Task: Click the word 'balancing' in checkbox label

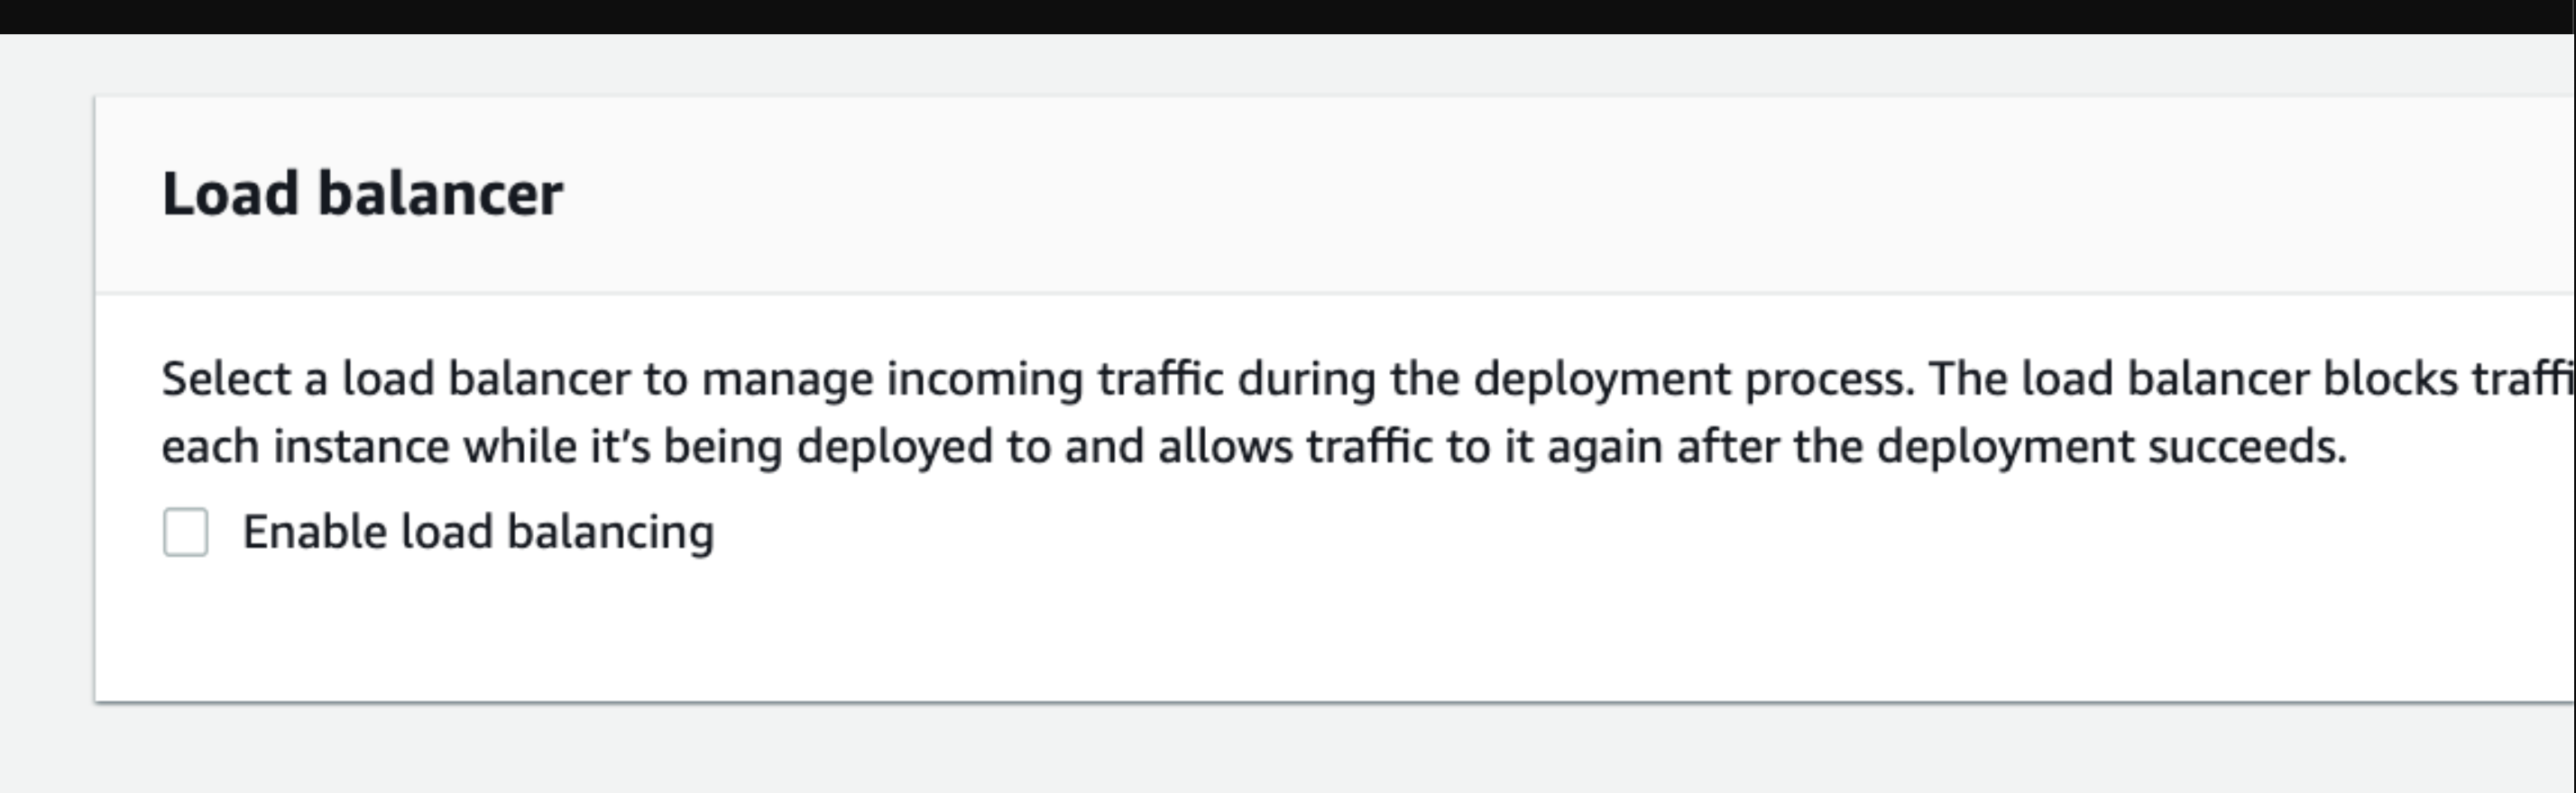Action: point(610,533)
